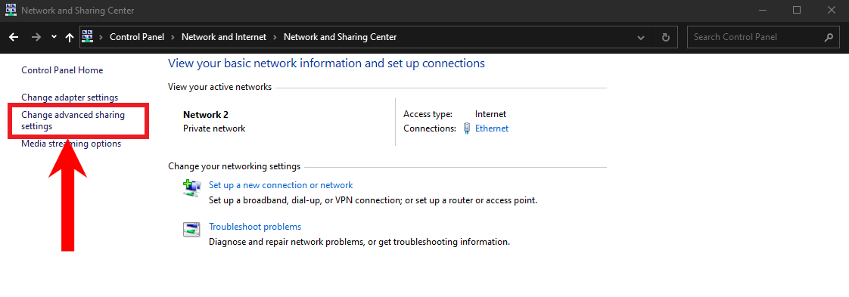Screen dimensions: 849x297
Task: Select Control Panel in the breadcrumb
Action: point(137,37)
